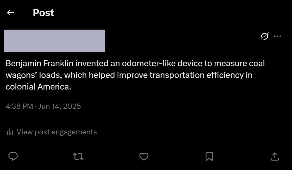Click the post text about Benjamin Franklin

coord(135,75)
